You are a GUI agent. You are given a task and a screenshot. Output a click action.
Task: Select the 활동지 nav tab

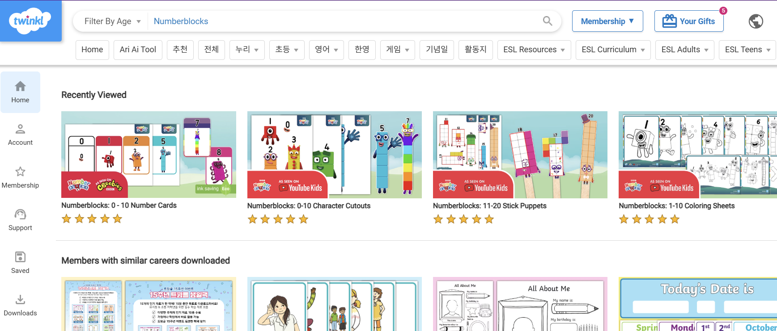[x=476, y=50]
